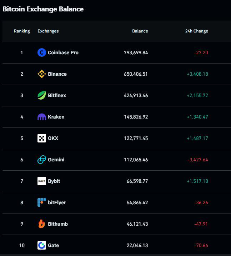Click the Gemini logo icon
The height and width of the screenshot is (256, 231).
[x=42, y=160]
